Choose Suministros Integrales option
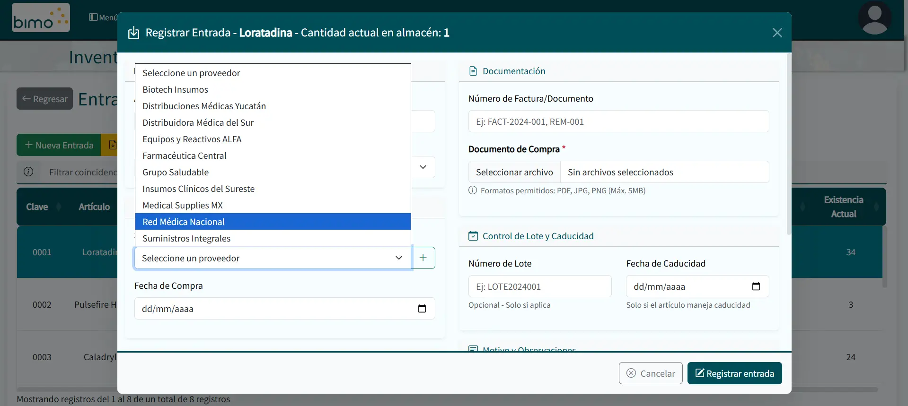This screenshot has height=406, width=908. click(x=273, y=238)
